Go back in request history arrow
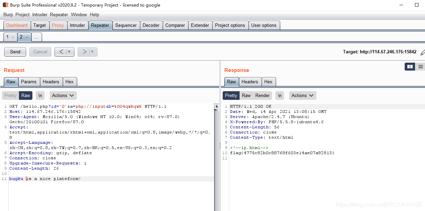This screenshot has width=425, height=211. (61, 52)
